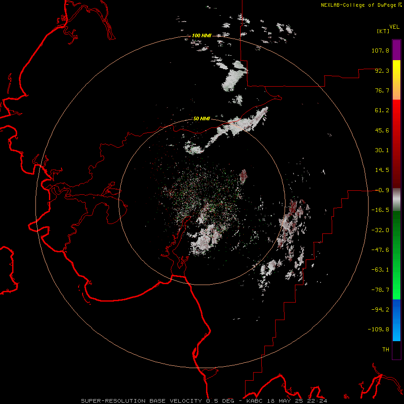Click the NEXLAB-College of DuPage label
The image size is (404, 404).
coord(358,5)
